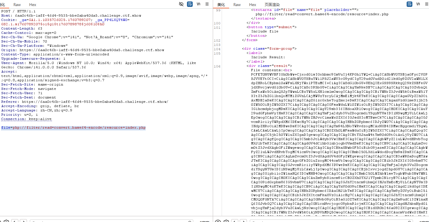
Task: Toggle hidden-content eye icon in request panel
Action: (181, 4)
